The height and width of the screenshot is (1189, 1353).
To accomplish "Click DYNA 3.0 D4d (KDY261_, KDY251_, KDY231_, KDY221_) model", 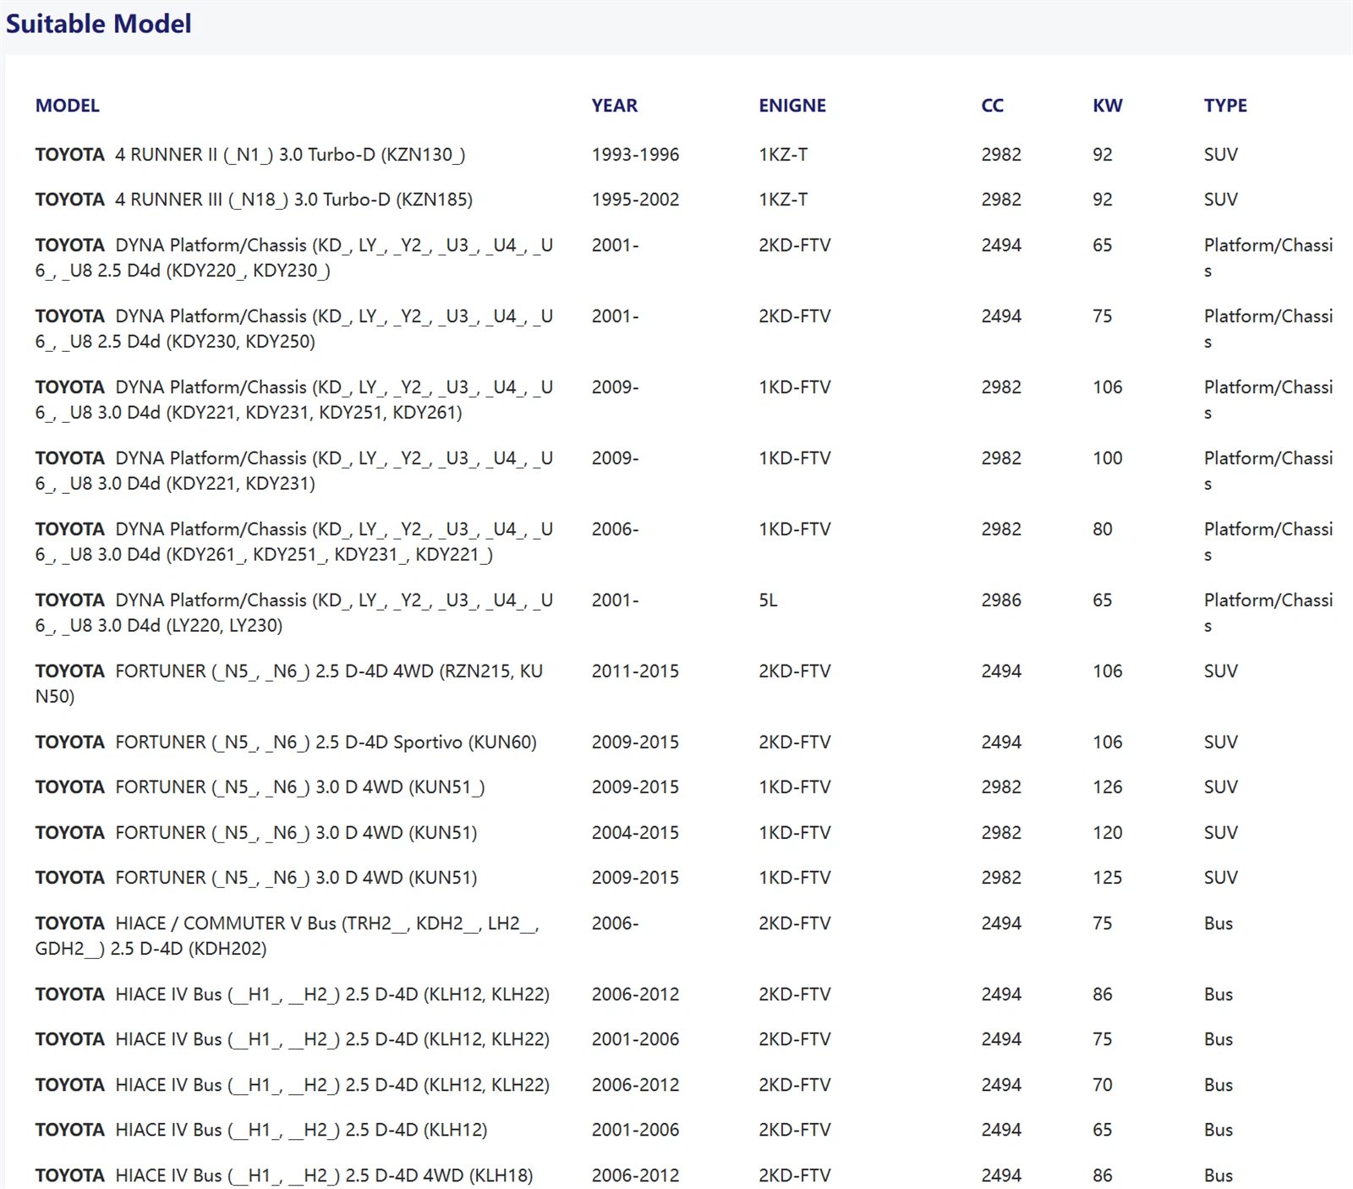I will 294,542.
